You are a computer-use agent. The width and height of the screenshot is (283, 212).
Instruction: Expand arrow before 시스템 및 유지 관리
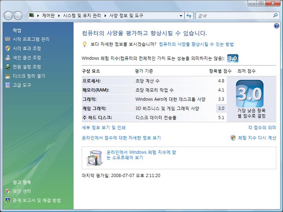coord(59,16)
